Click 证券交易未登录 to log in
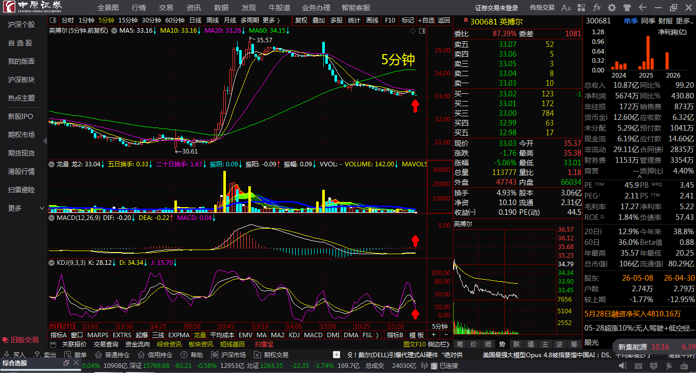The width and height of the screenshot is (696, 373). click(x=497, y=8)
